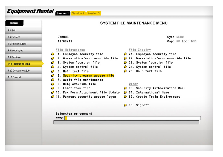Click yellow bullet beside 10. Fax Form Attachment

click(x=53, y=92)
